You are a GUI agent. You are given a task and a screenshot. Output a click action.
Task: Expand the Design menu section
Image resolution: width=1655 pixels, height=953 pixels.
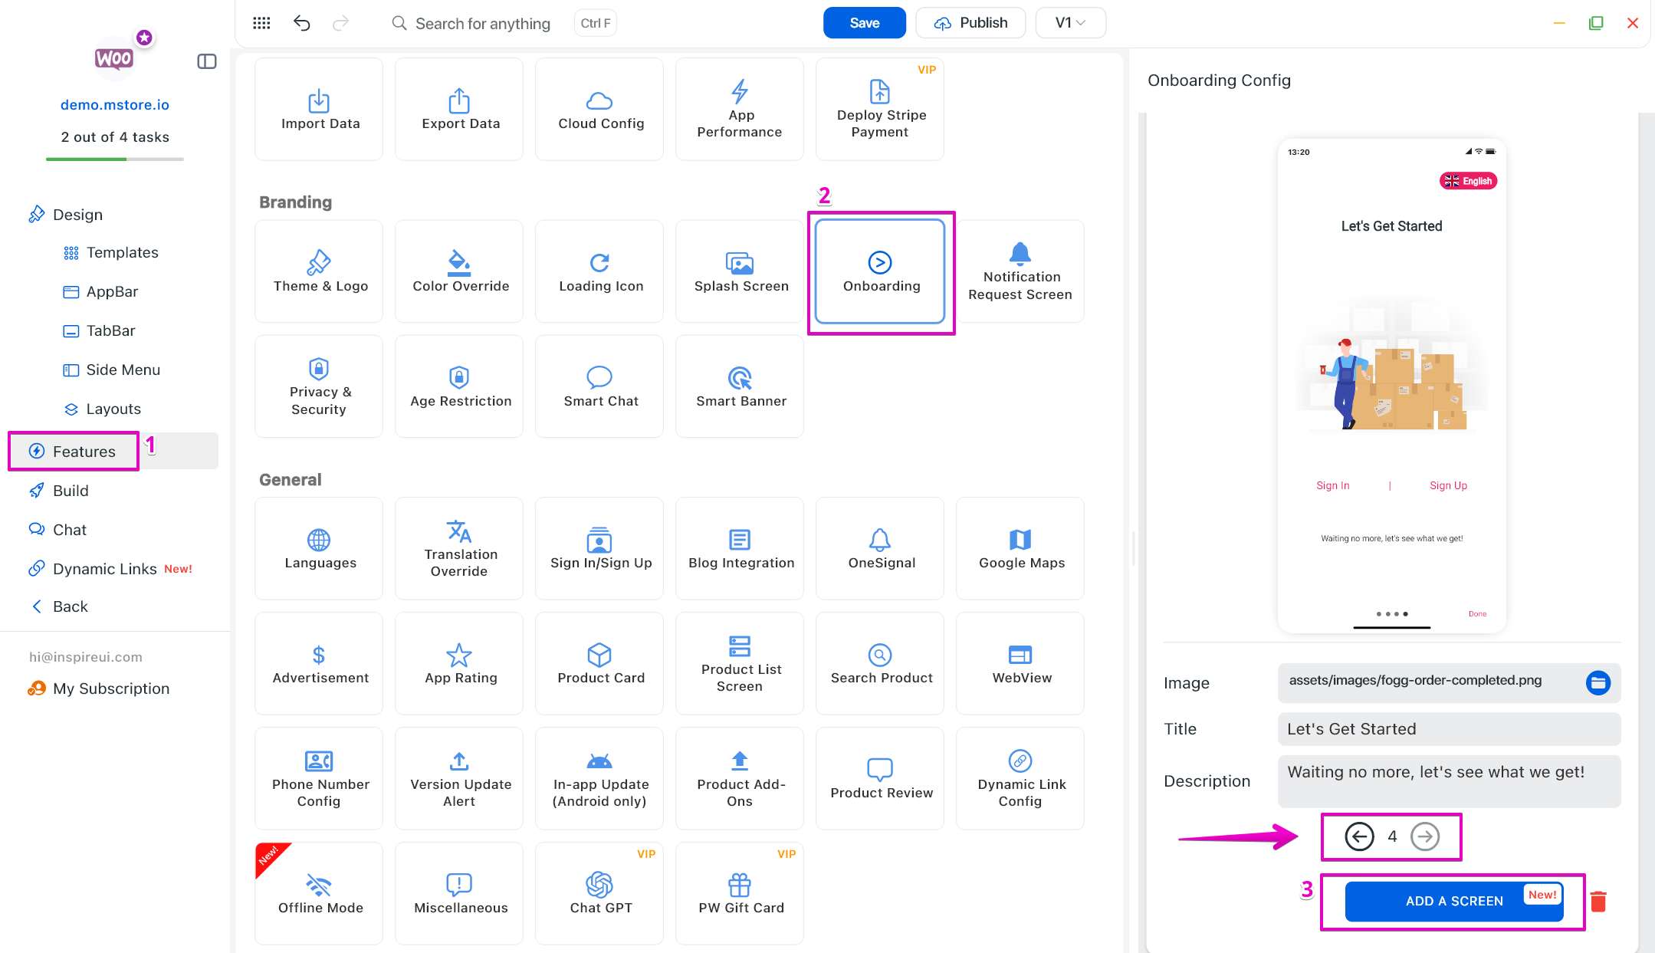pyautogui.click(x=77, y=215)
